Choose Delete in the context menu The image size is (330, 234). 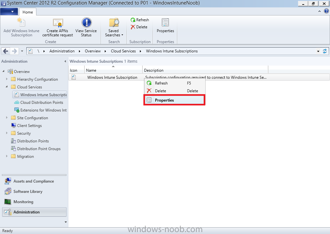(x=174, y=91)
